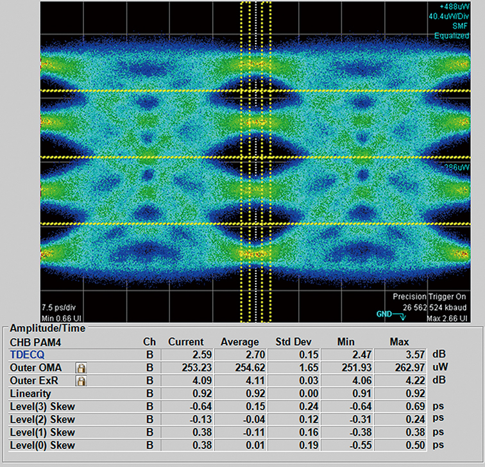Click Level(0) Skew max value 0.50
Image resolution: width=485 pixels, height=467 pixels.
click(415, 446)
